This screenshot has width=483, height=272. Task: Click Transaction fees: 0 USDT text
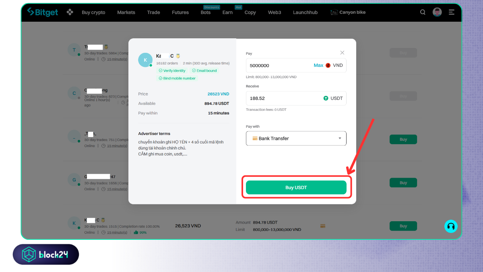coord(266,110)
